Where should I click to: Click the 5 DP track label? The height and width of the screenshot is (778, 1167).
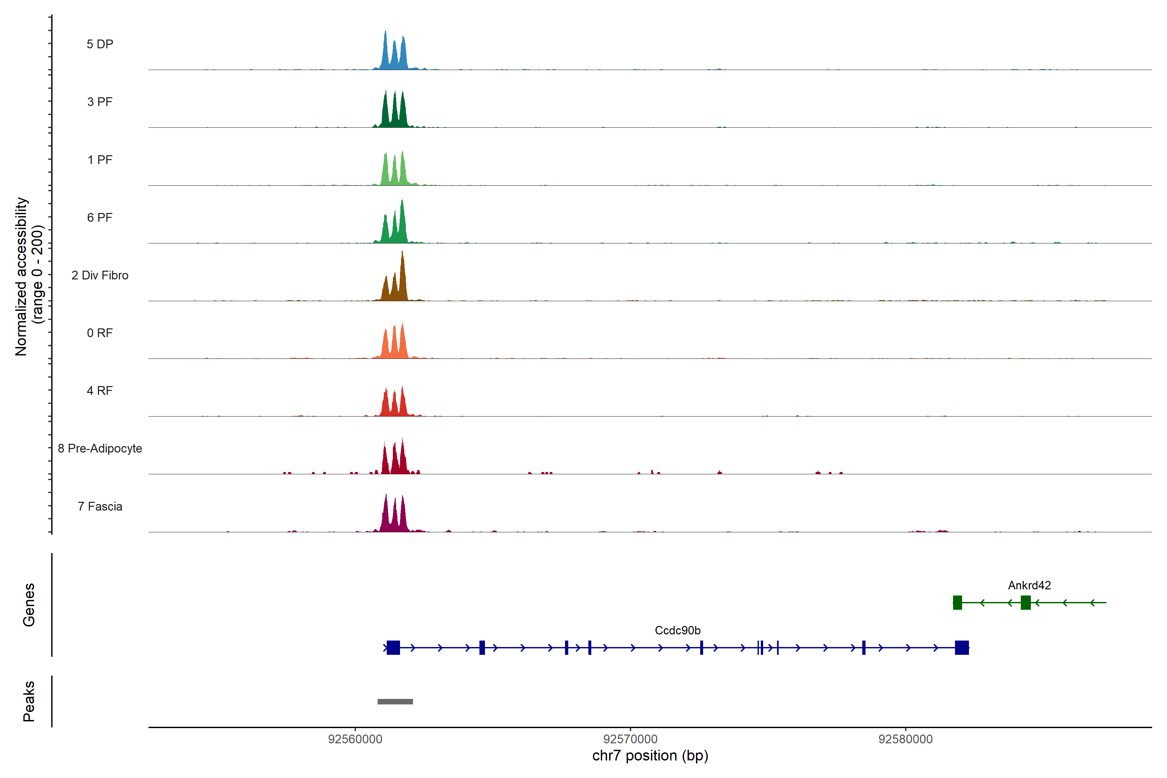click(x=100, y=44)
